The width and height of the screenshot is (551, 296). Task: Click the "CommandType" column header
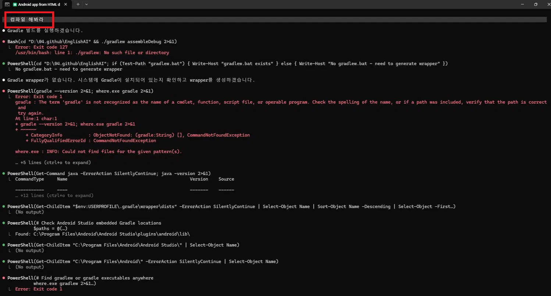tap(29, 179)
